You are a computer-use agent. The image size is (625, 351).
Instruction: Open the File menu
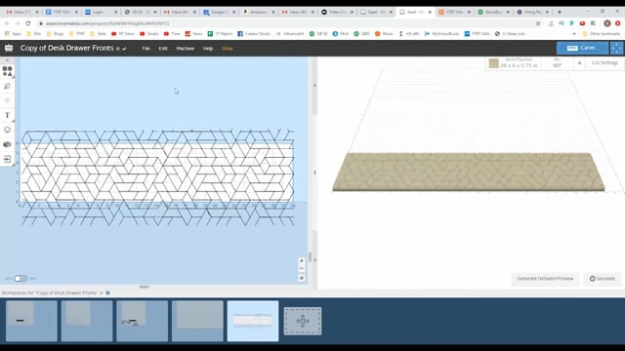pyautogui.click(x=146, y=49)
